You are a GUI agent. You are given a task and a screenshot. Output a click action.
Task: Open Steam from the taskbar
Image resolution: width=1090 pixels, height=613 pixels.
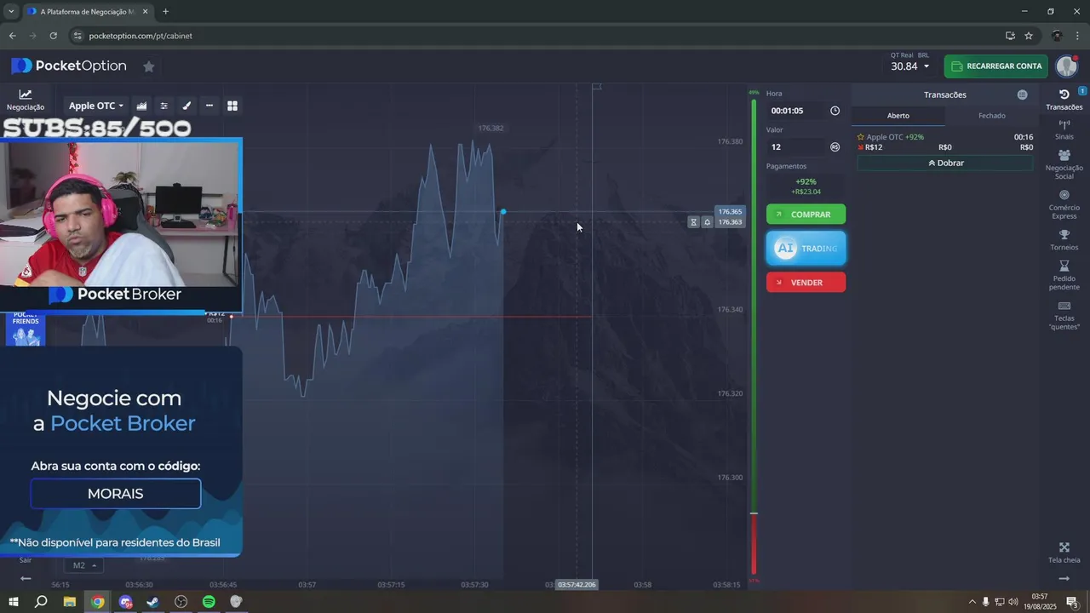(x=153, y=602)
